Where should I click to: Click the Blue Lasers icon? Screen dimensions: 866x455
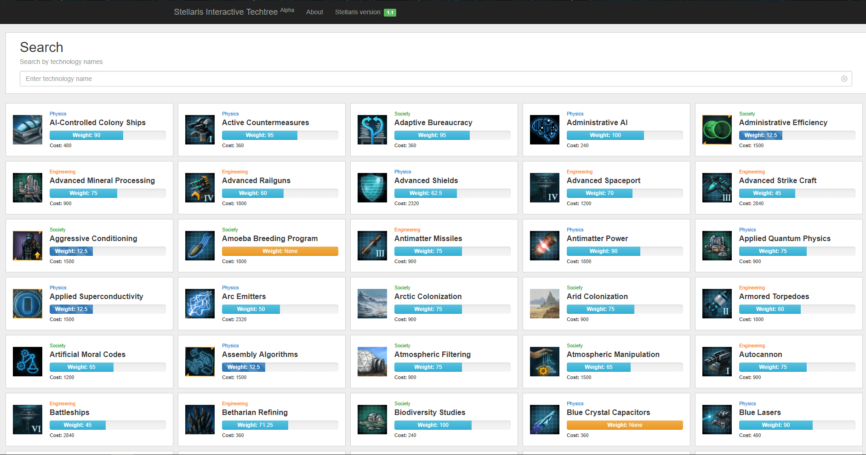tap(717, 420)
